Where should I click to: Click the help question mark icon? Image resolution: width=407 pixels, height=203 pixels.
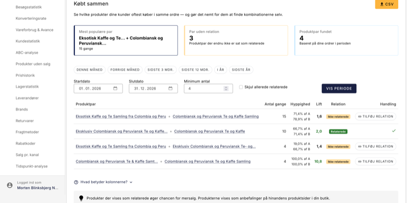click(76, 182)
